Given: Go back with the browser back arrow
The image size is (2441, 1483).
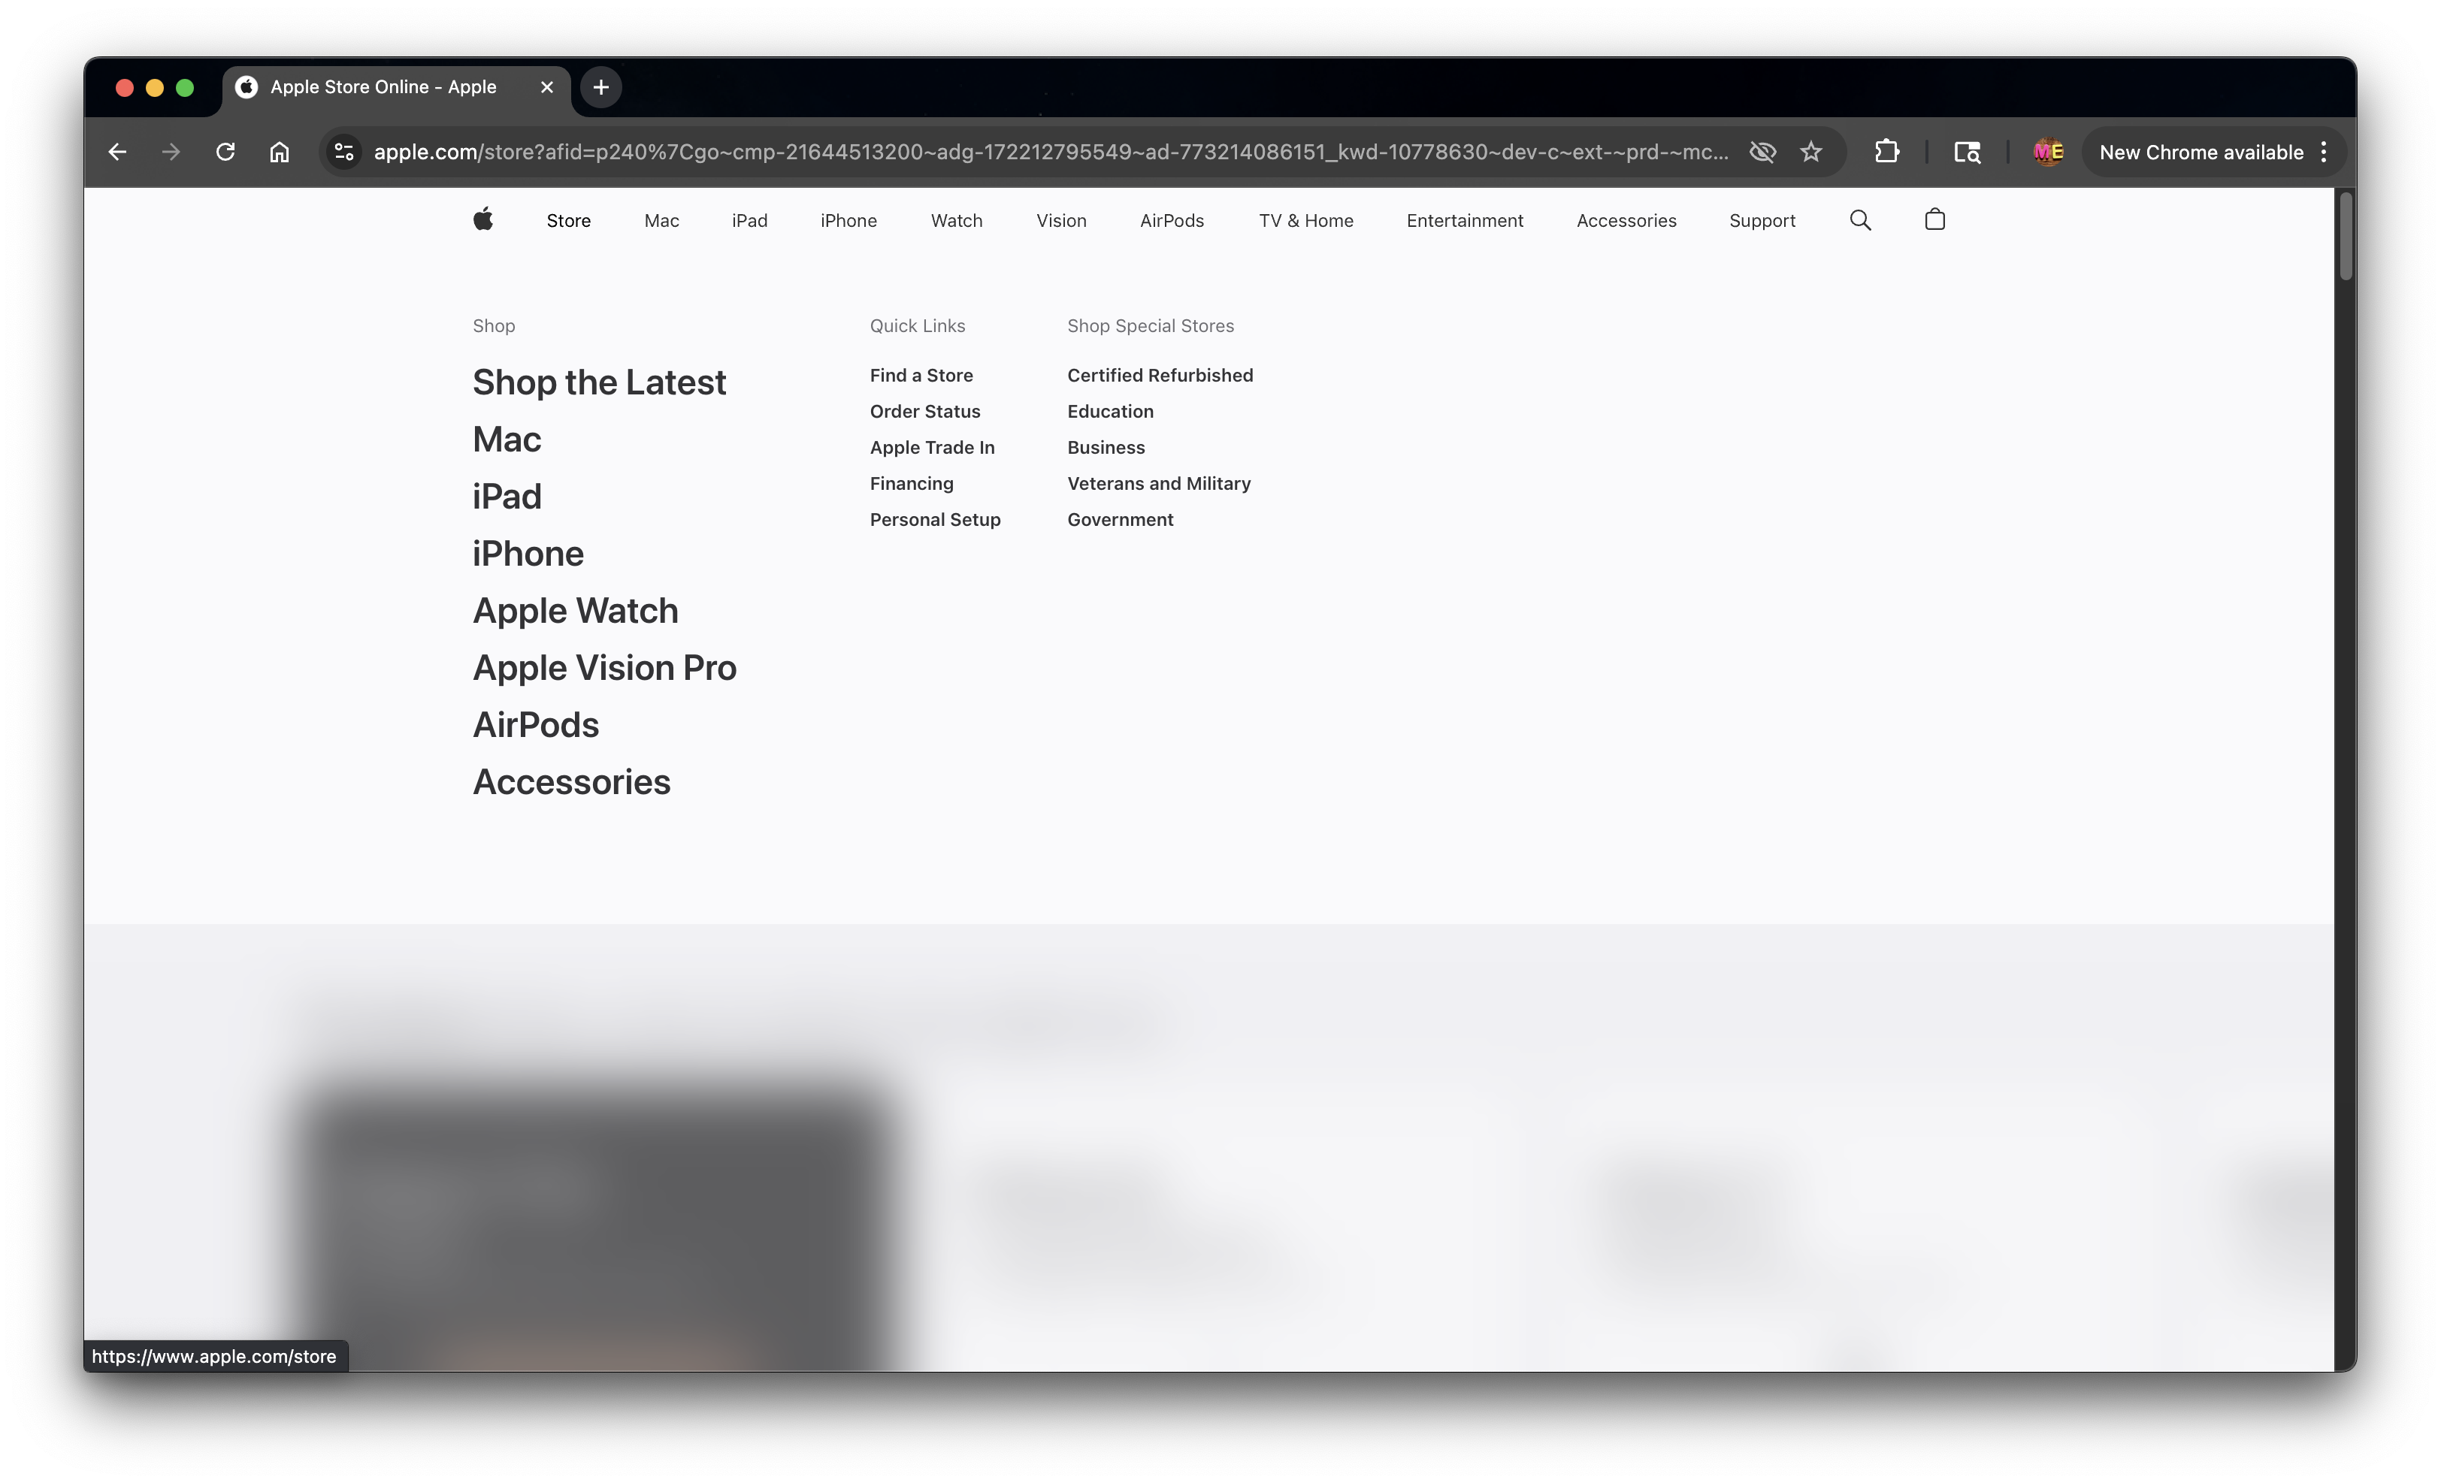Looking at the screenshot, I should (x=118, y=152).
